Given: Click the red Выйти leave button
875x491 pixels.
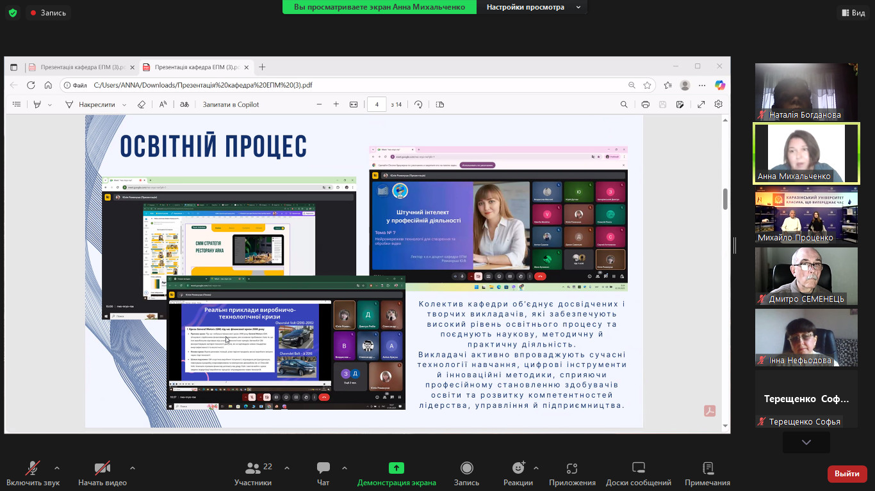Looking at the screenshot, I should [847, 474].
